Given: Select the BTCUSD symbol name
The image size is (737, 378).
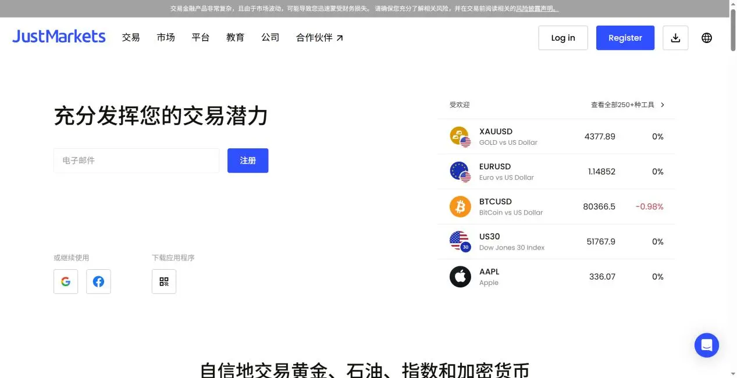Looking at the screenshot, I should [496, 201].
